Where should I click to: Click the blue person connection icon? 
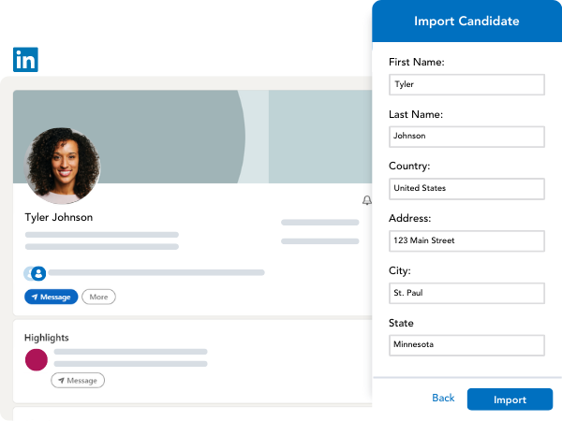(37, 273)
